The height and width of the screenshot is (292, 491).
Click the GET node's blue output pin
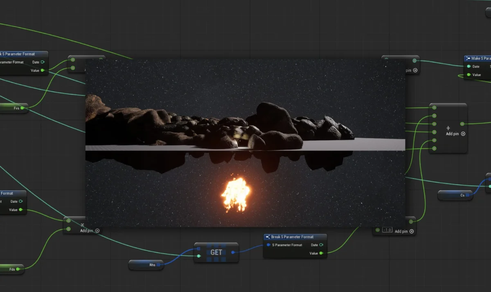233,252
